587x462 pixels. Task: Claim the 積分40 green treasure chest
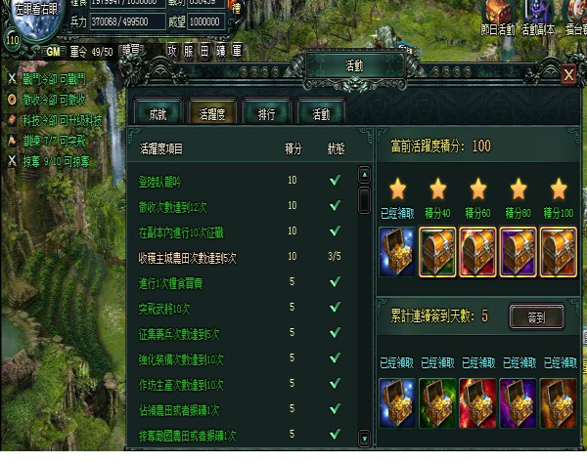(x=437, y=252)
